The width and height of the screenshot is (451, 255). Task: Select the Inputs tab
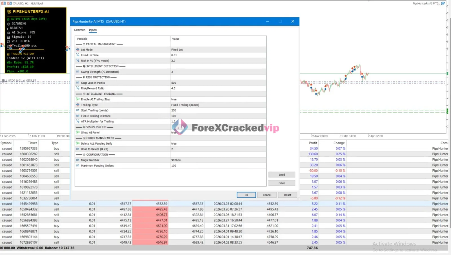[x=93, y=30]
